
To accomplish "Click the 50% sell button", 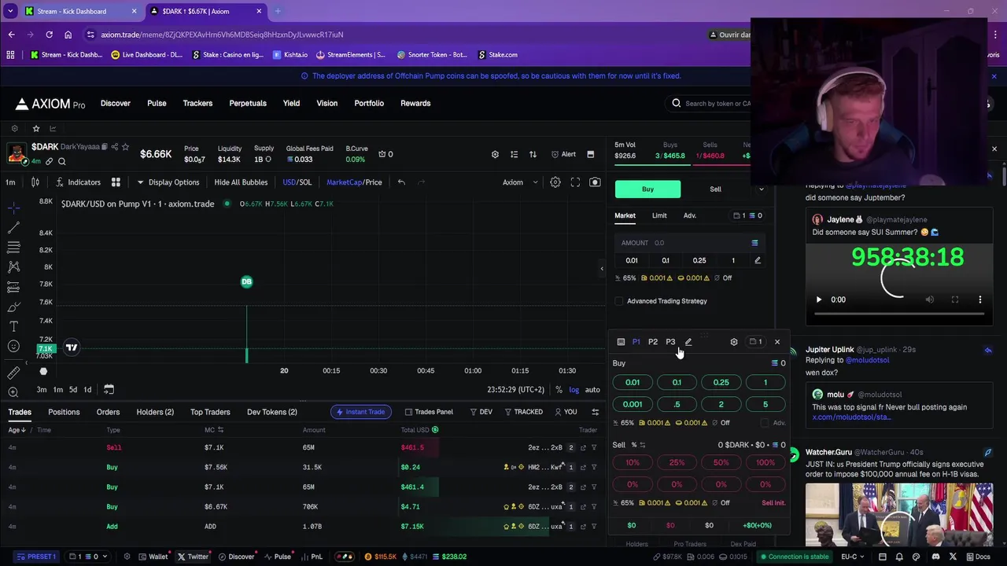I will click(x=721, y=463).
